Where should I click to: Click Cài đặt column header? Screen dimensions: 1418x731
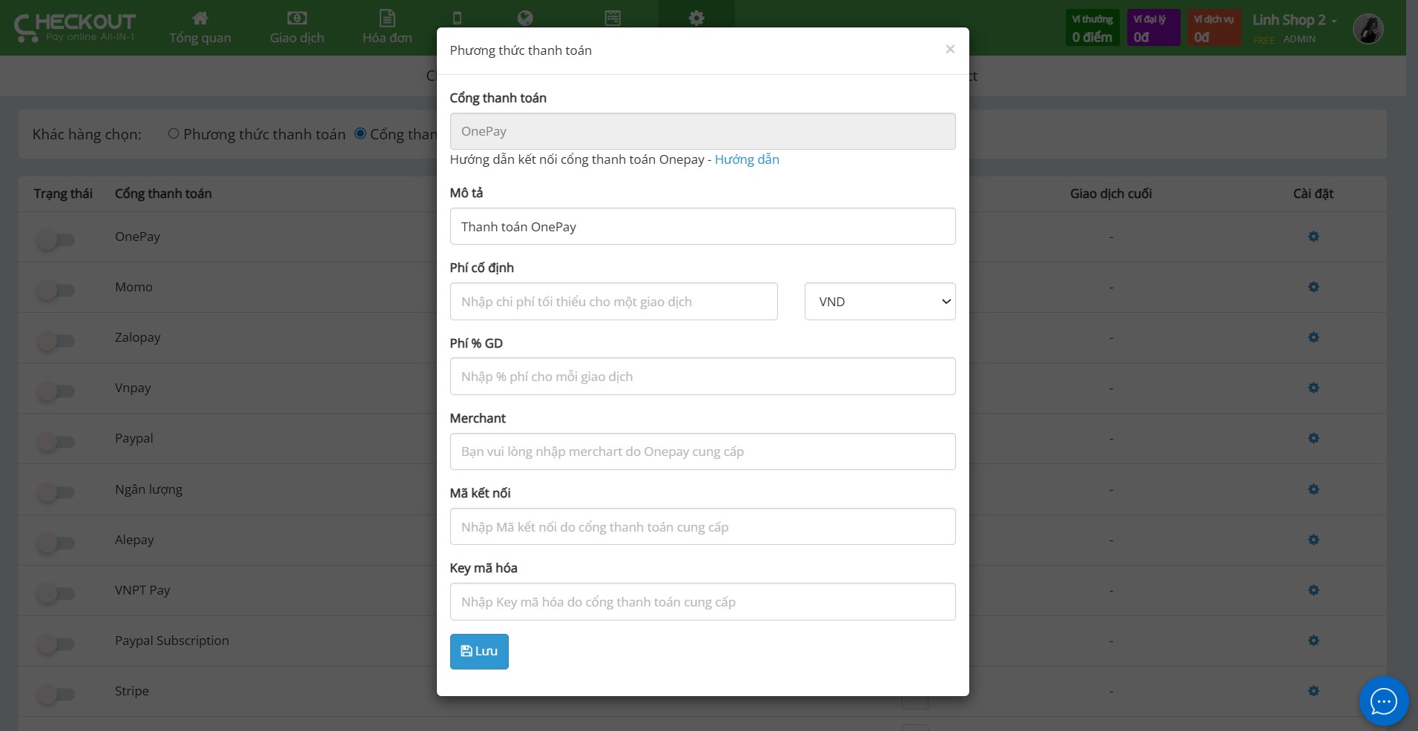1313,193
